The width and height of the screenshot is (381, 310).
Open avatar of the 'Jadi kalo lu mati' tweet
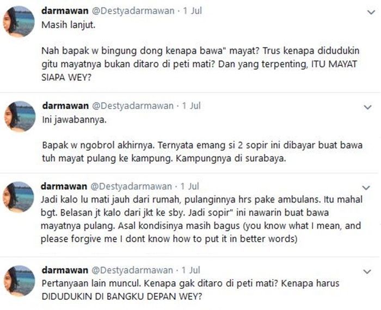click(x=18, y=197)
